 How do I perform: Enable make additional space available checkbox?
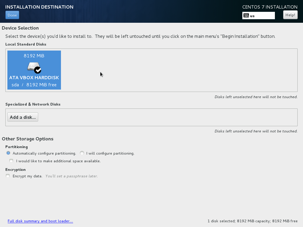tap(11, 161)
